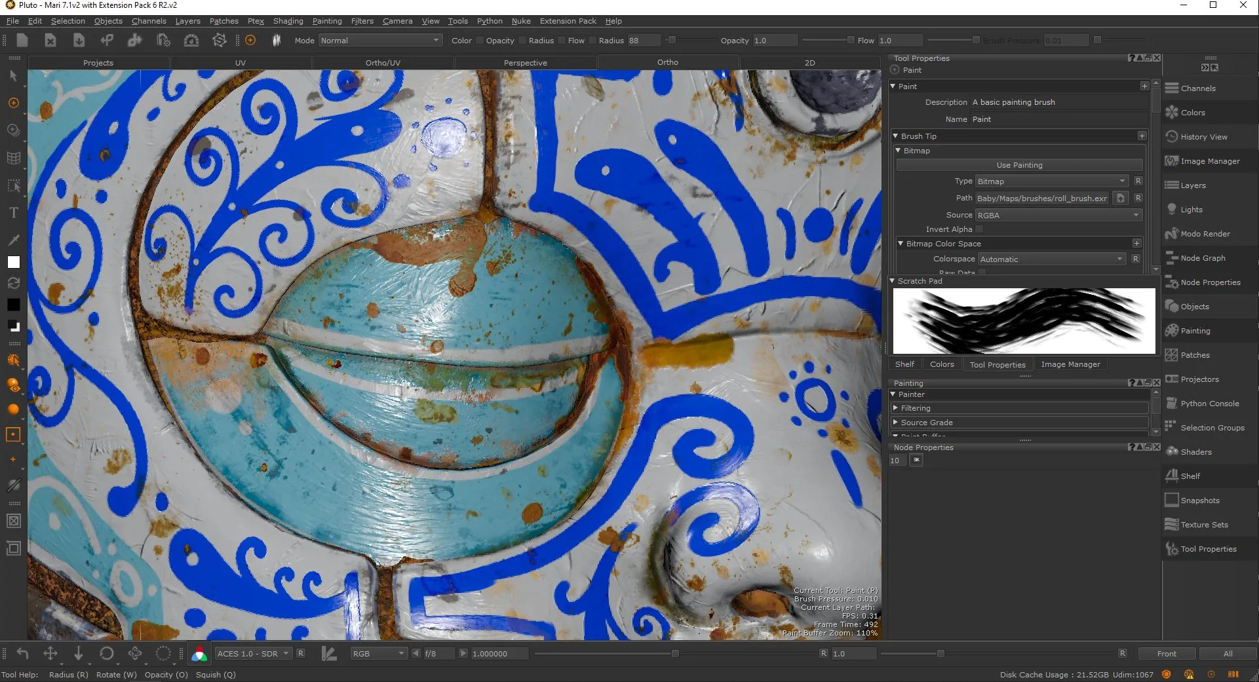
Task: Click the Use Painting button
Action: (x=1019, y=165)
